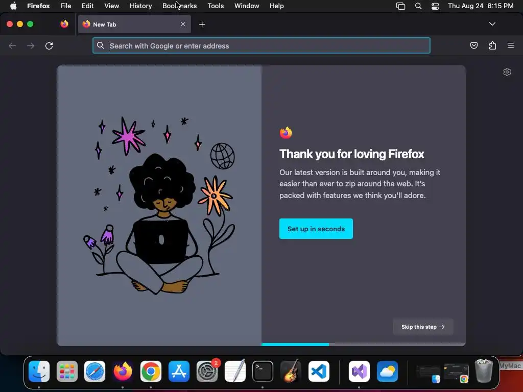Select the pinned Firefox tab
523x392 pixels.
click(x=64, y=24)
